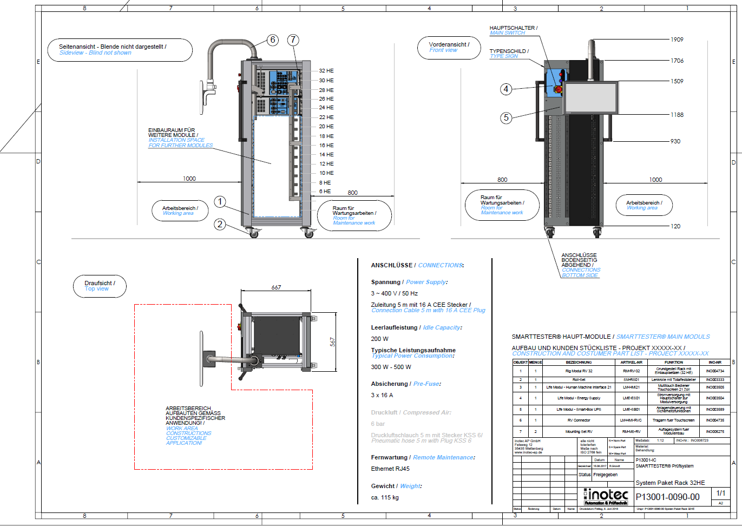Click the Seitenansicht view label bubble
Screen dimensions: 742x526
coord(120,50)
